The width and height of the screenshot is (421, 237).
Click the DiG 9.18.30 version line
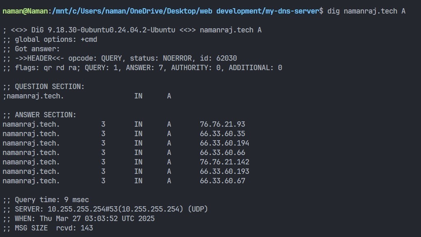click(132, 30)
